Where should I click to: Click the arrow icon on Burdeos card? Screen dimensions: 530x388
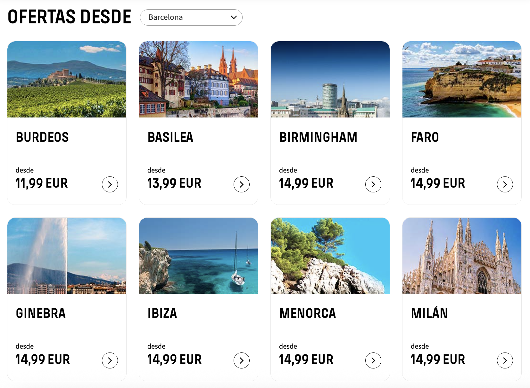tap(110, 184)
